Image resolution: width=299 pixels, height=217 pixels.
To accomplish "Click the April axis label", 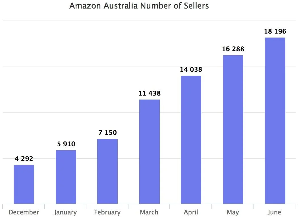I will click(x=191, y=212).
